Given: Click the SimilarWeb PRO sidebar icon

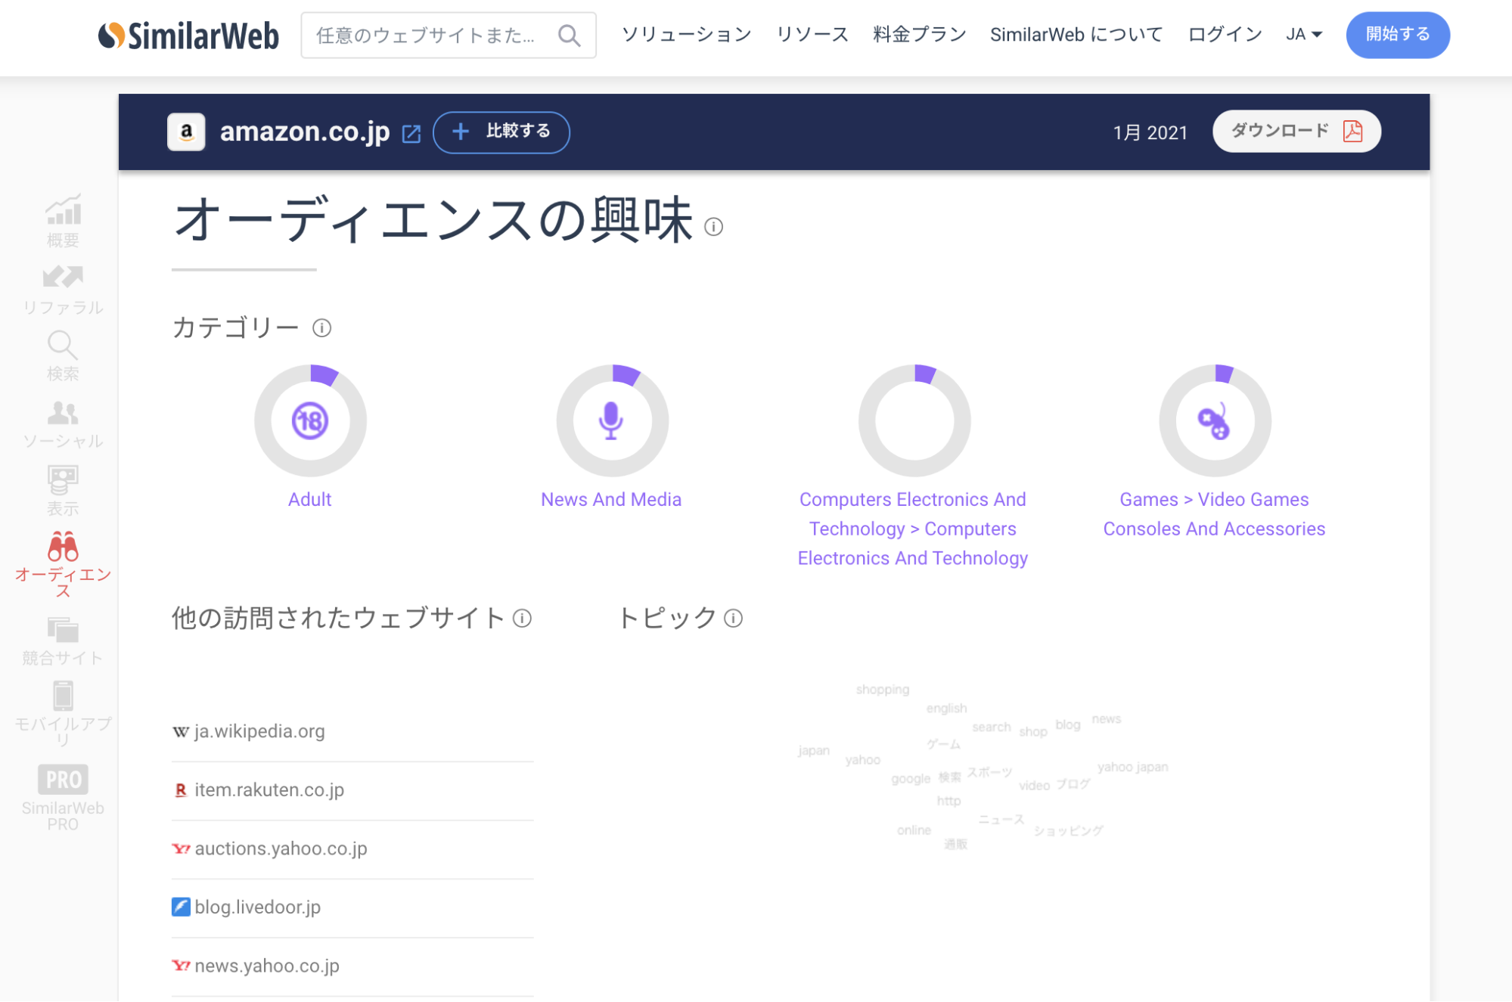Looking at the screenshot, I should 63,796.
